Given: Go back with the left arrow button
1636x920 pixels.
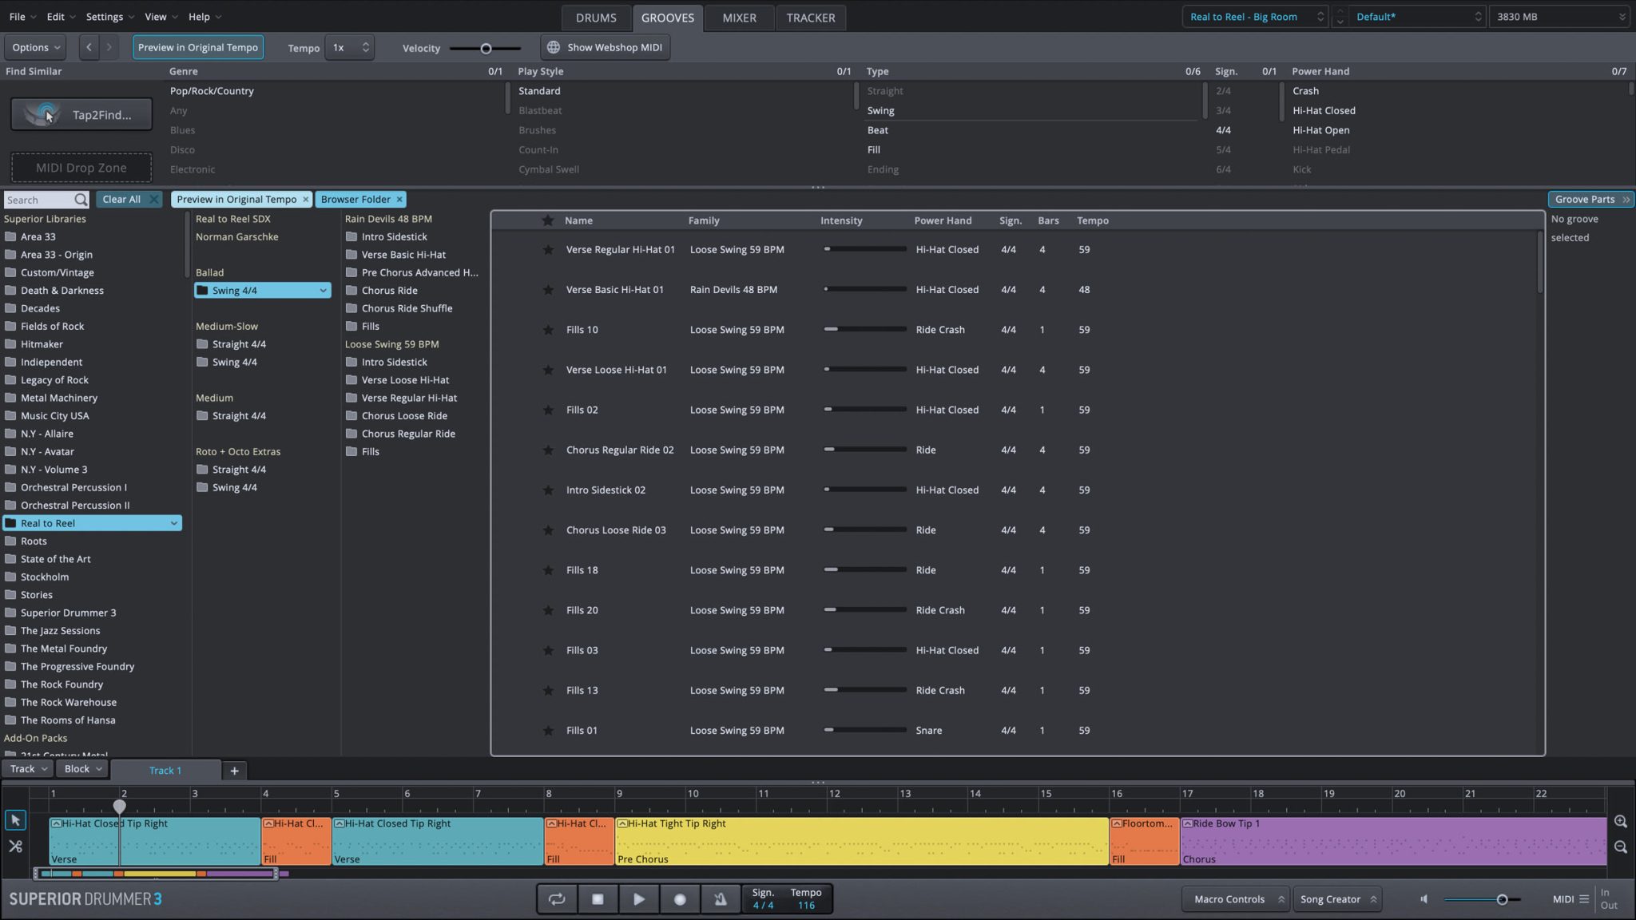Looking at the screenshot, I should pyautogui.click(x=89, y=48).
